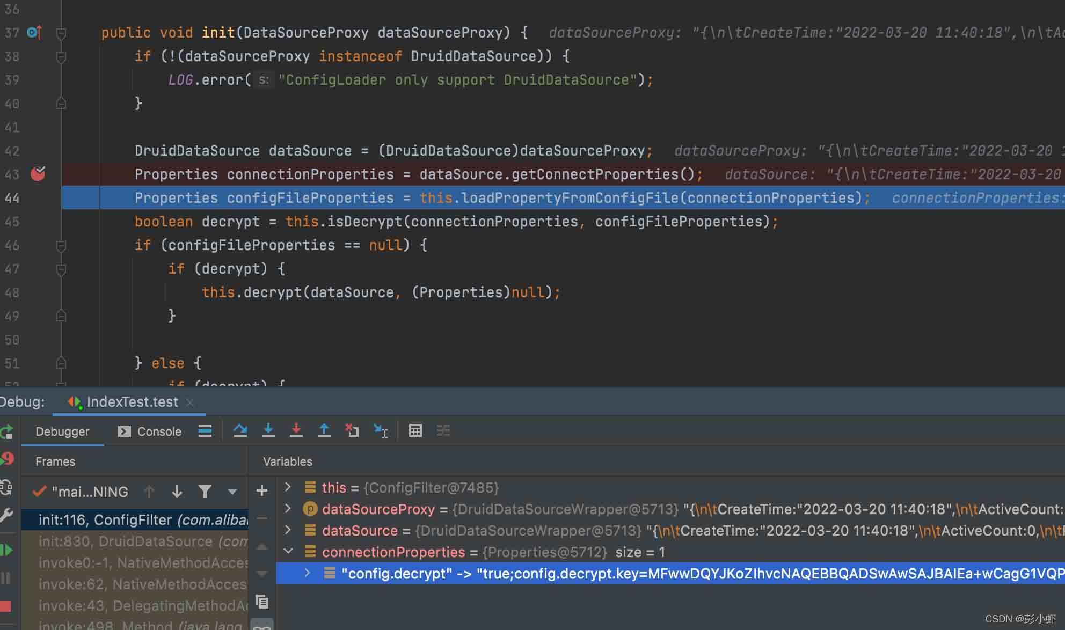Click the Frames panel header
This screenshot has height=630, width=1065.
point(55,461)
